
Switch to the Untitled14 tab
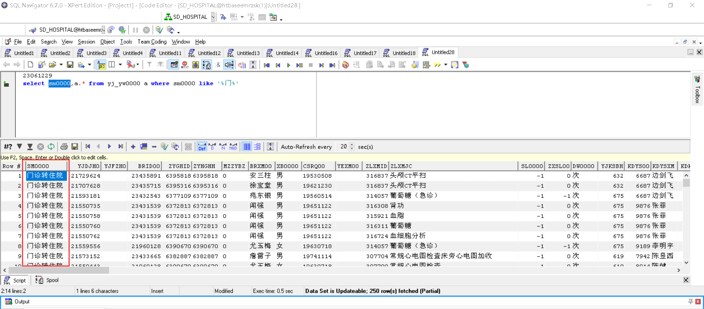click(283, 53)
